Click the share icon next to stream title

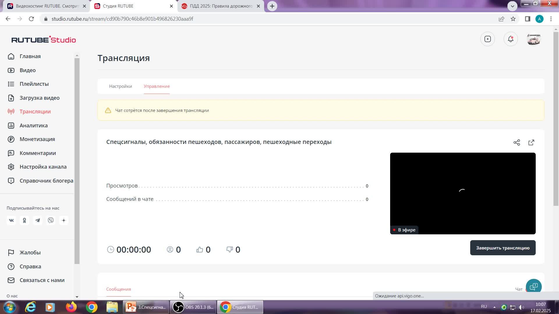click(x=516, y=142)
